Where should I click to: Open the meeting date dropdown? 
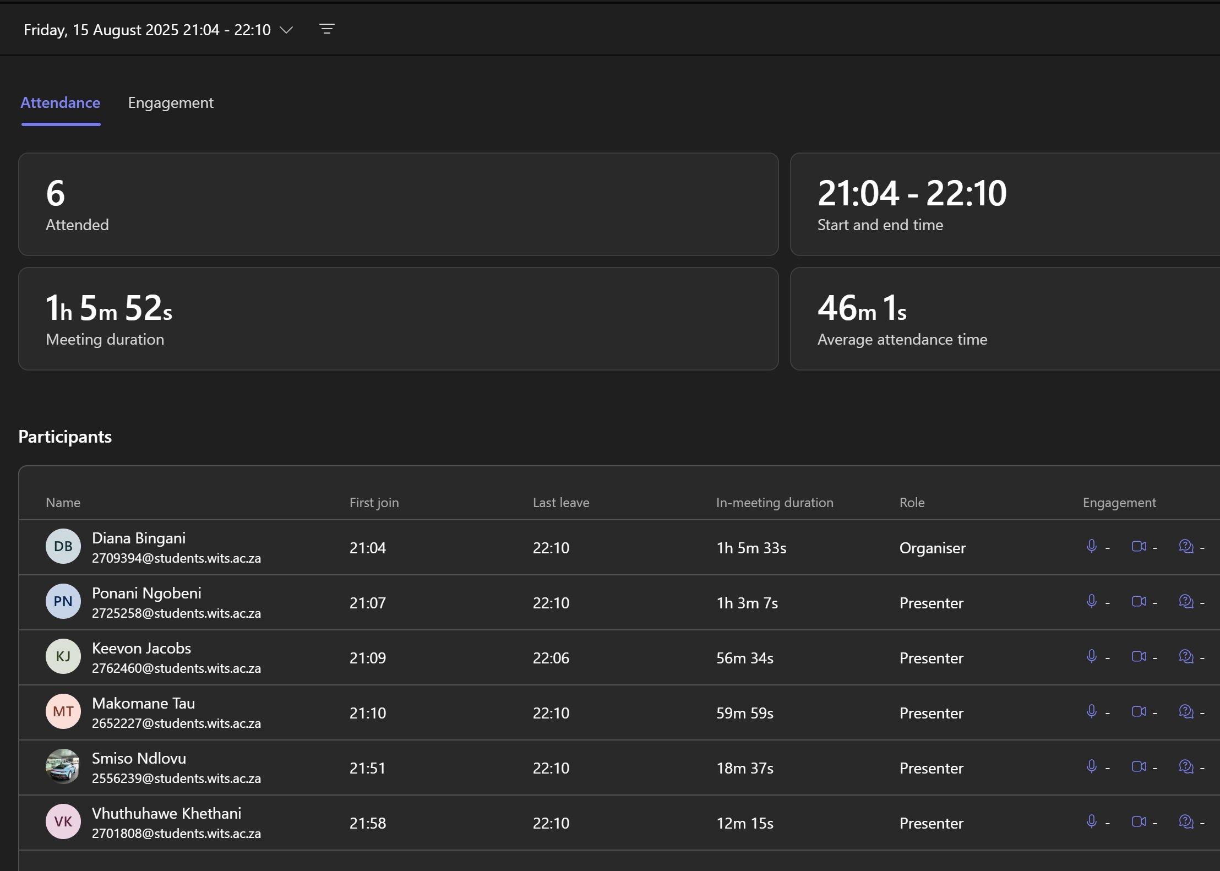286,30
